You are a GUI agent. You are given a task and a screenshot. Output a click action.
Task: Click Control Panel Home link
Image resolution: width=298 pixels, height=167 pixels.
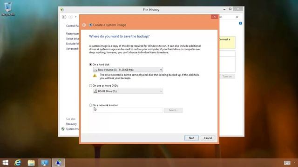73,26
